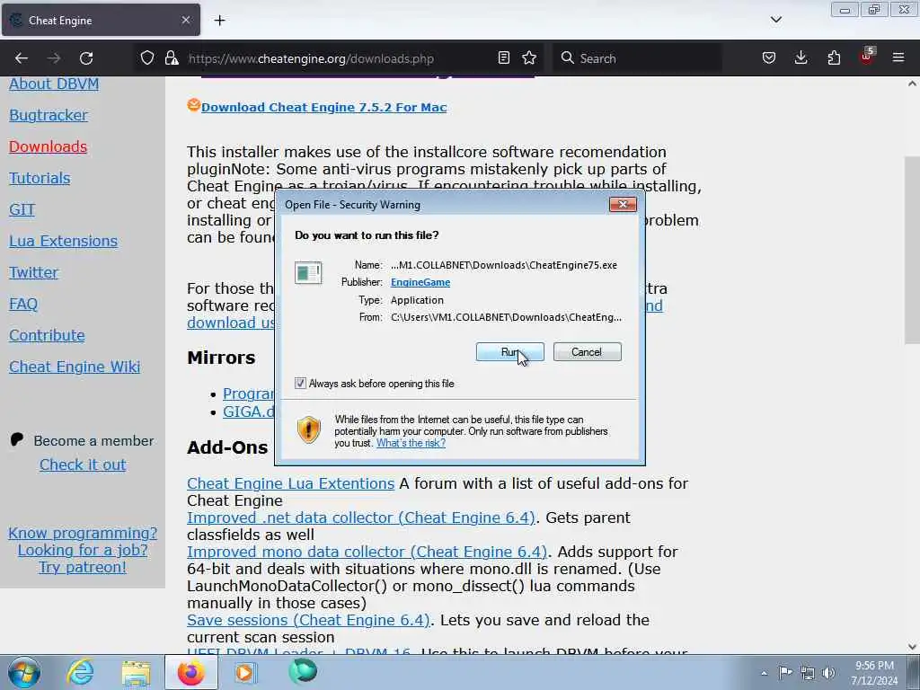The width and height of the screenshot is (920, 690).
Task: Click the orange icon before Mac download
Action: (194, 105)
